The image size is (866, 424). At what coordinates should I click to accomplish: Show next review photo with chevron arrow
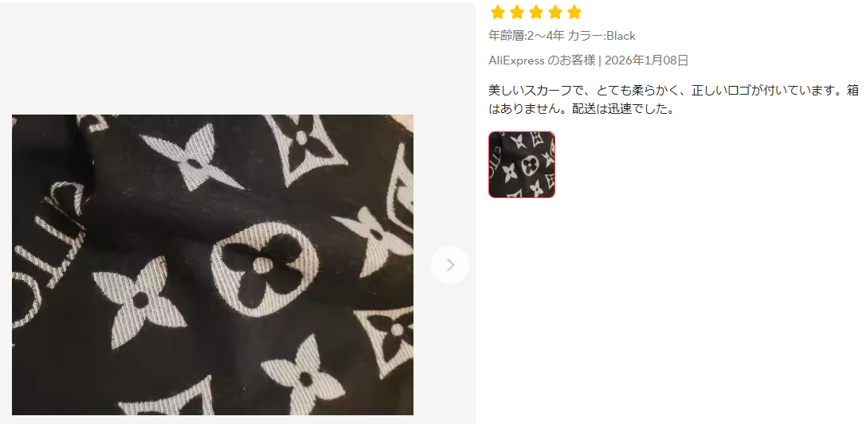[450, 265]
